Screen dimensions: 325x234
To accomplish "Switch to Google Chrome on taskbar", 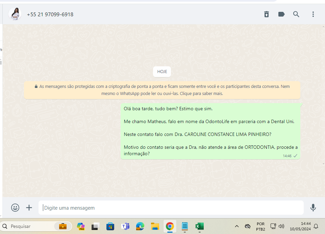I will (170, 226).
